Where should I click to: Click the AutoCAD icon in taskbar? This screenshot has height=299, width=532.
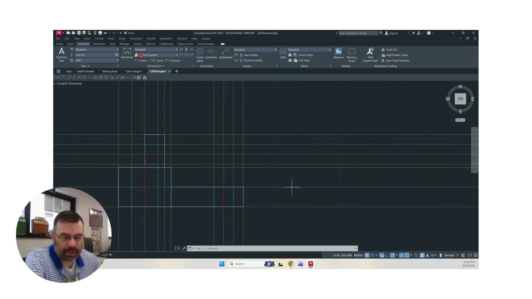click(x=310, y=264)
